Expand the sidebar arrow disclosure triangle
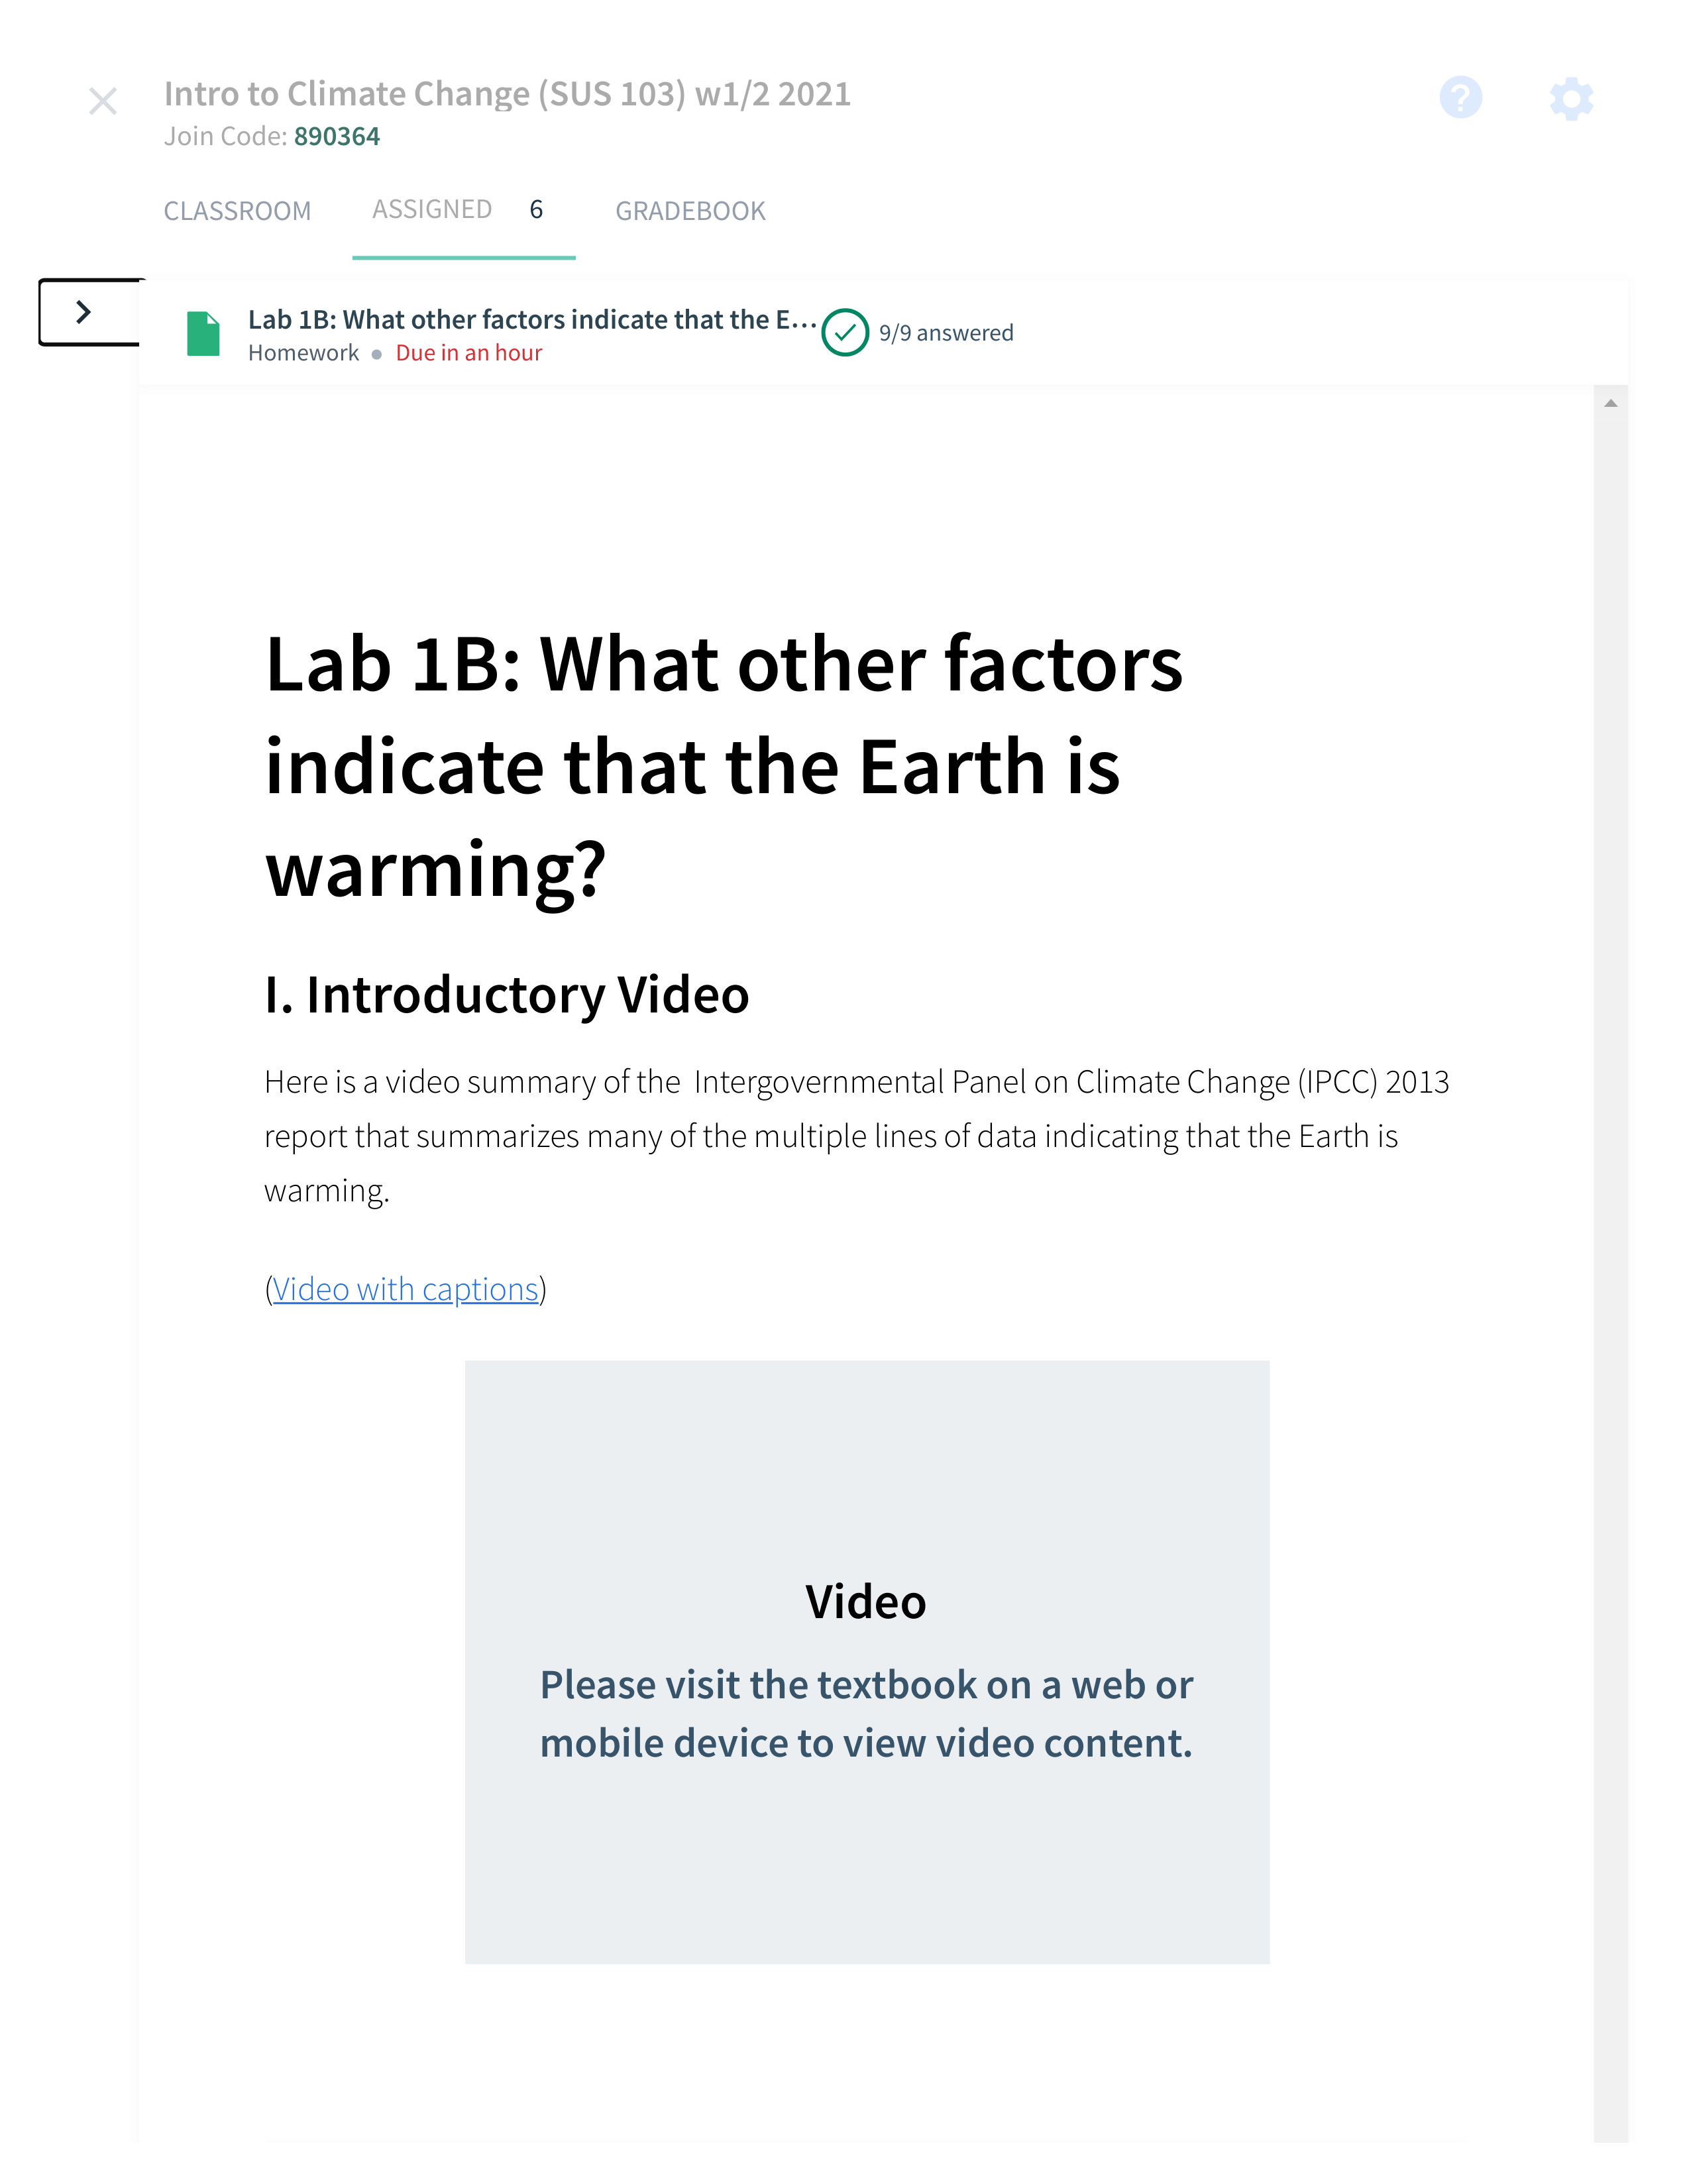Image resolution: width=1687 pixels, height=2184 pixels. 85,311
